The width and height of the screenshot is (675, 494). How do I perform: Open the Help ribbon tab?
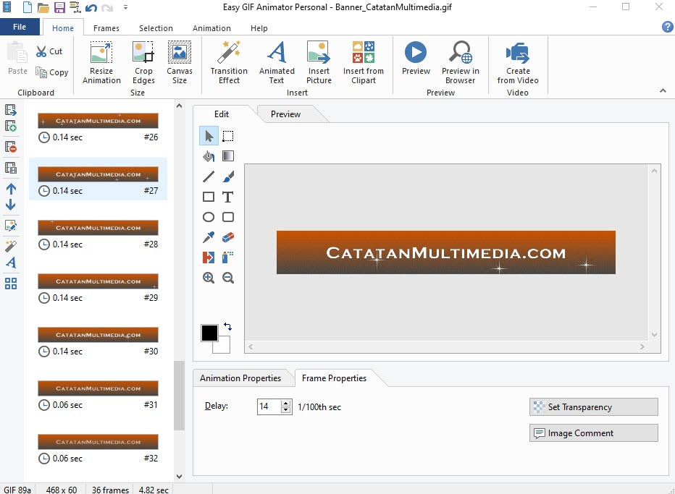coord(259,28)
